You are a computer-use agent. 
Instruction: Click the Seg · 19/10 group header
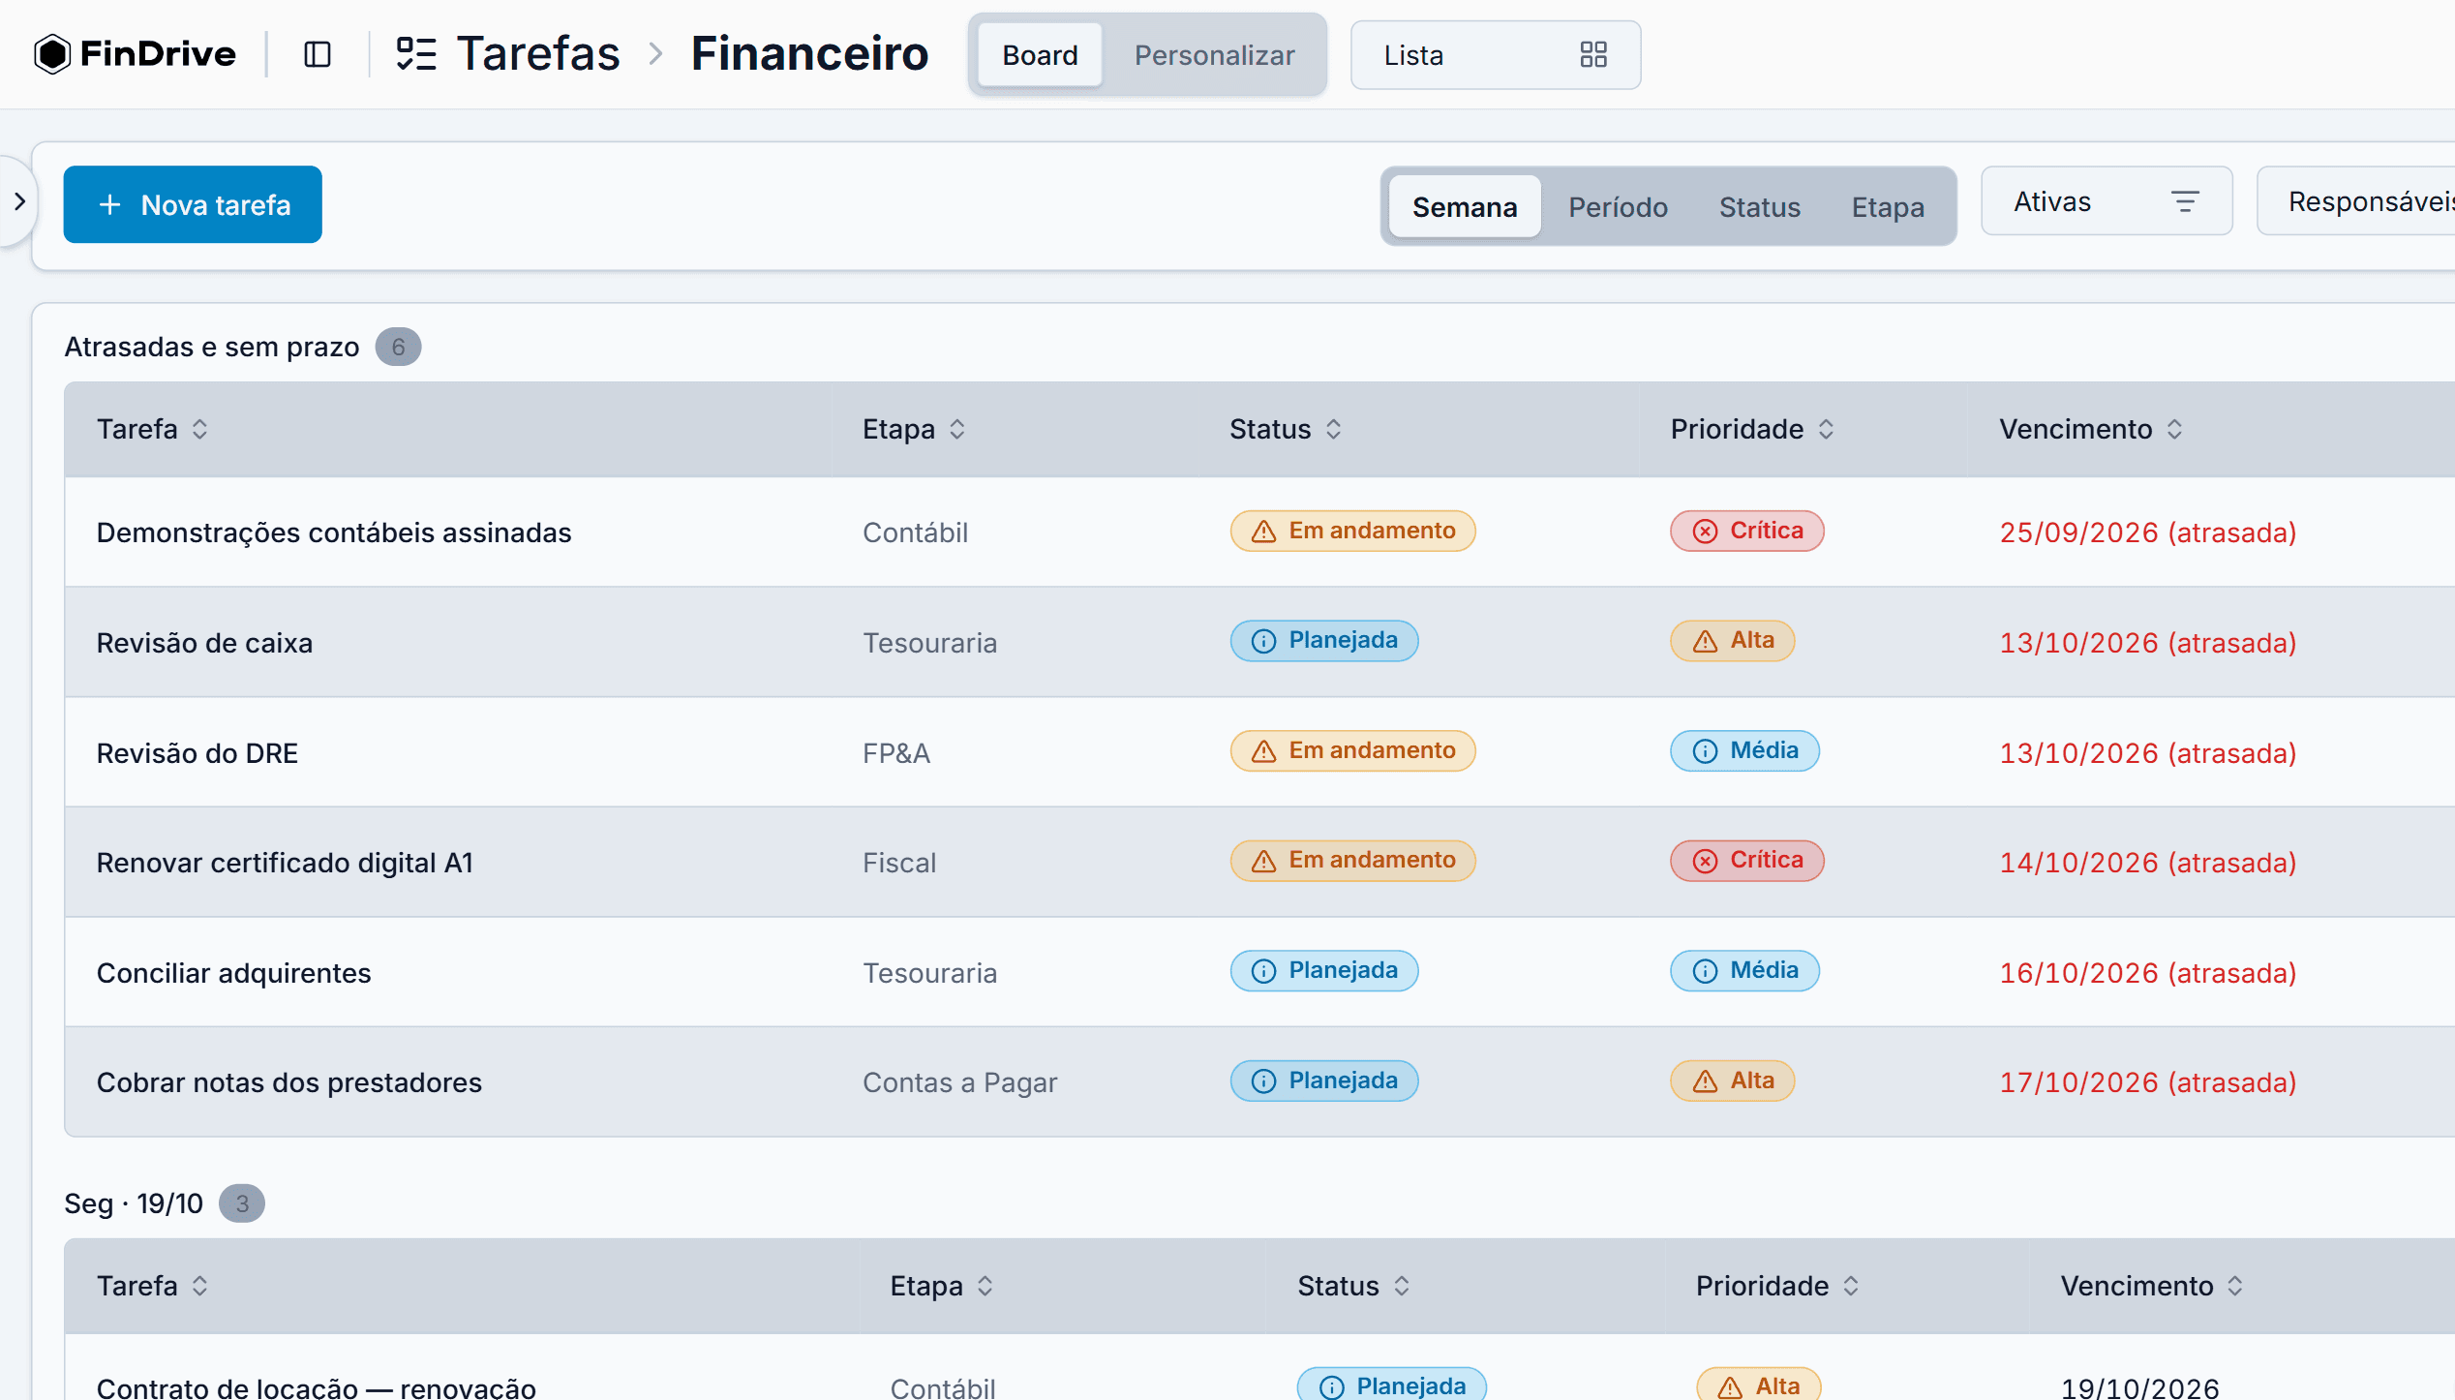click(x=134, y=1203)
